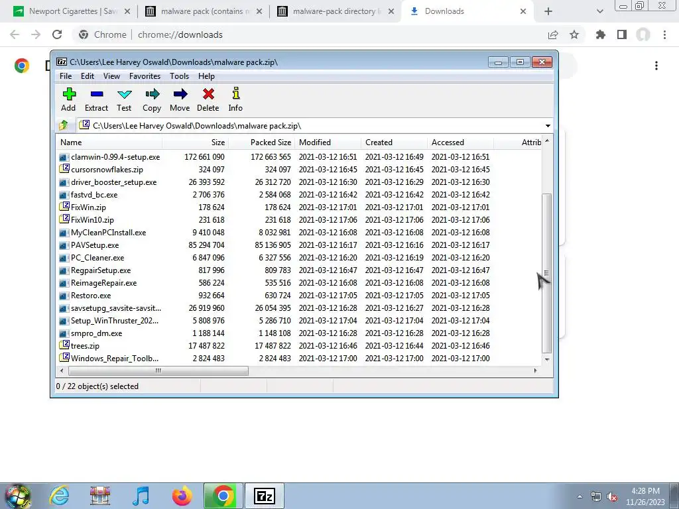Open Chrome tab search dropdown
Image resolution: width=679 pixels, height=509 pixels.
pos(599,11)
